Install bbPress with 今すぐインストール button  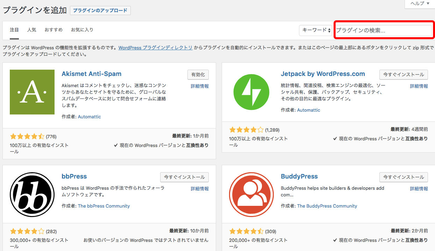(x=184, y=177)
